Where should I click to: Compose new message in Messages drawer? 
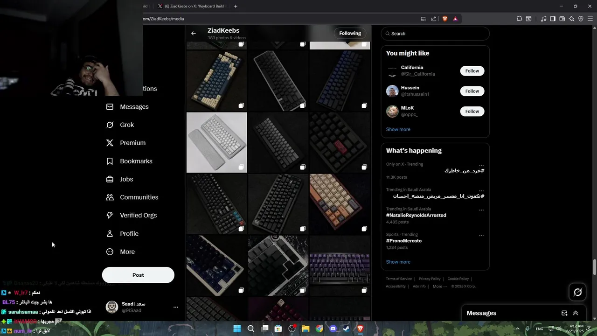(564, 313)
